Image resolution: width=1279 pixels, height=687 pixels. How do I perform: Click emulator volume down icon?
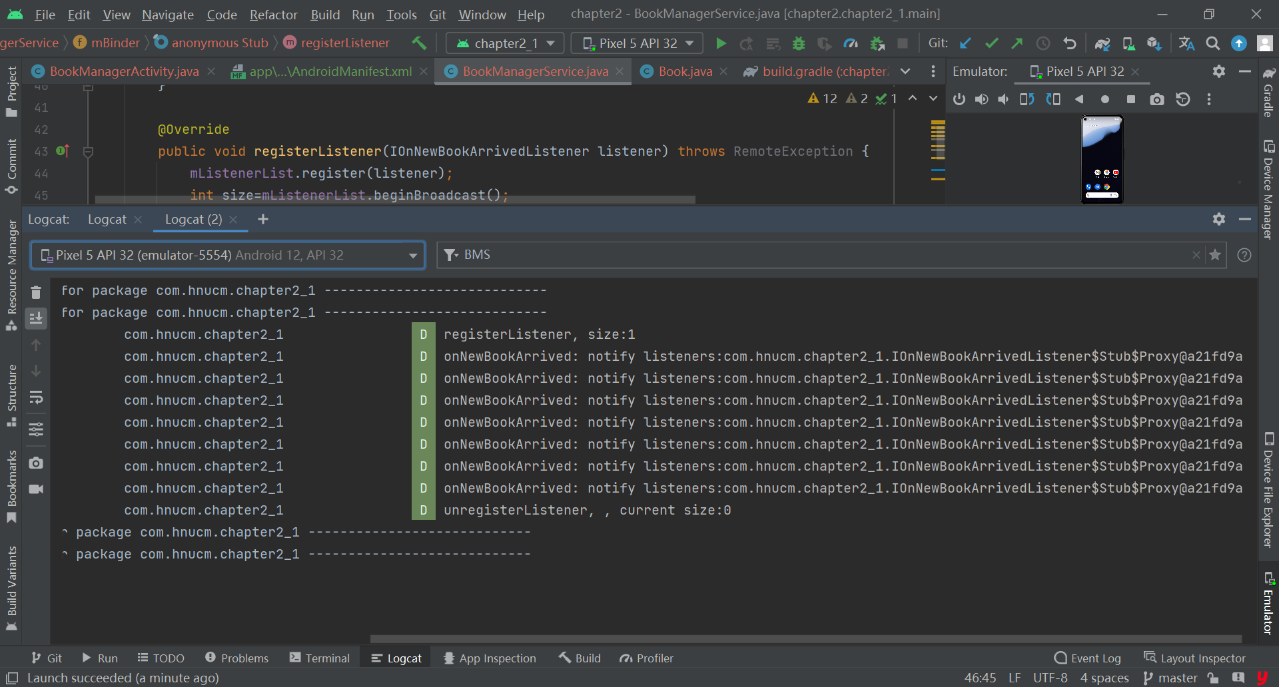pos(1003,99)
